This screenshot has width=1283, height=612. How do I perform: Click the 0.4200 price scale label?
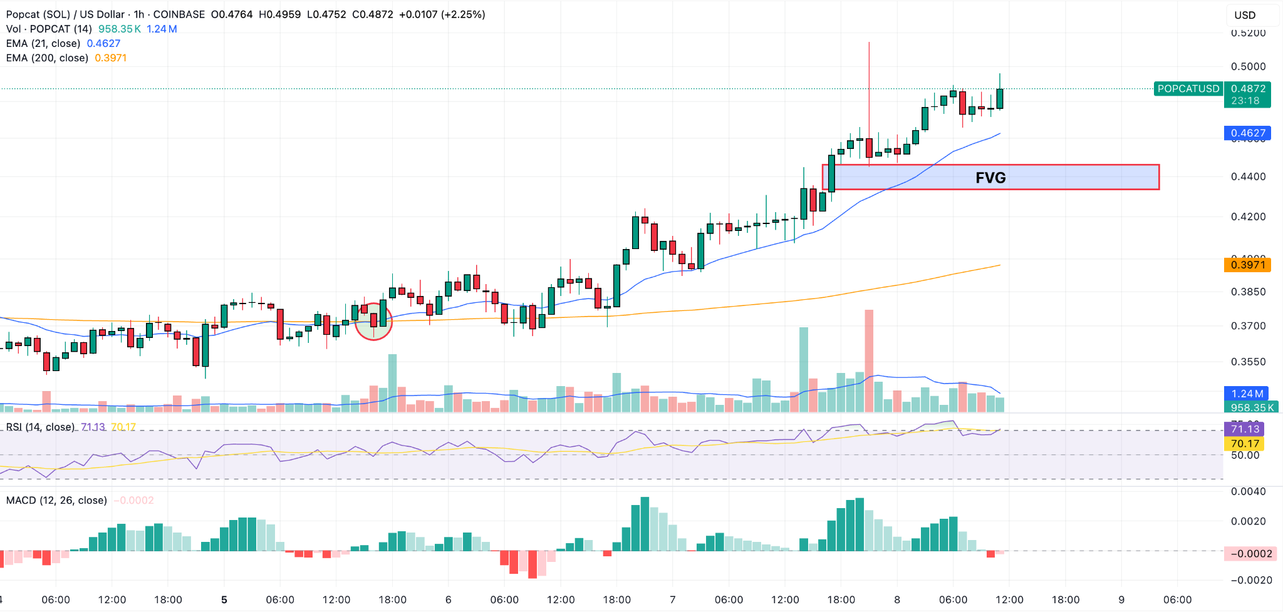point(1248,217)
